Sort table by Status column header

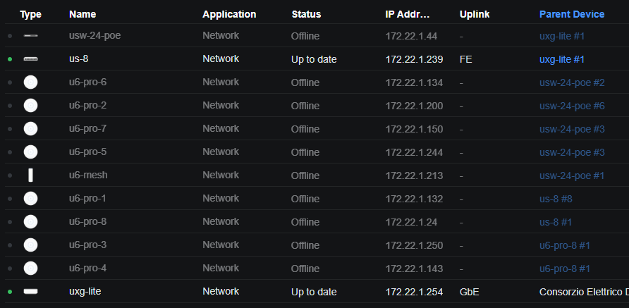306,14
